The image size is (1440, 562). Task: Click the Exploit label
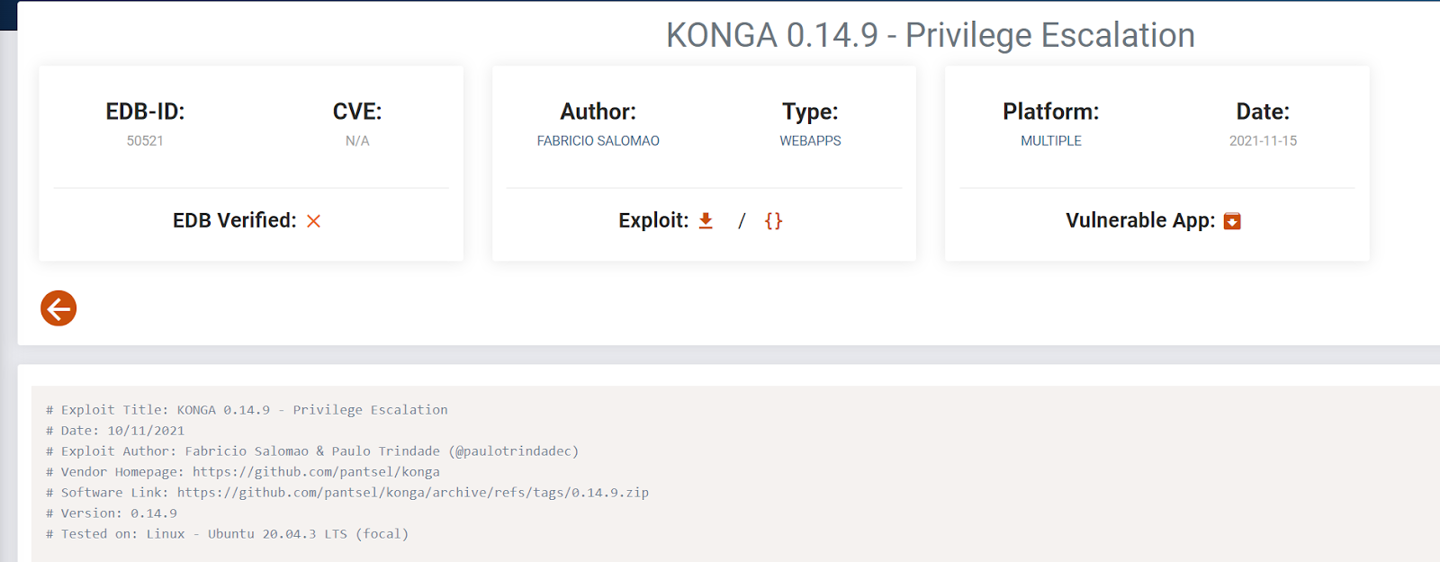click(653, 220)
